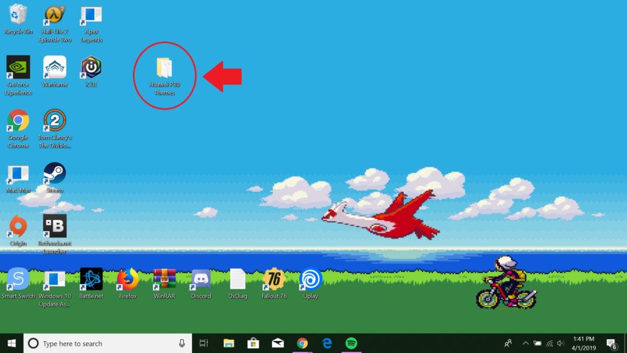Screen dimensions: 627x353
Task: Open the clock showing 1:41 PM
Action: tap(583, 344)
